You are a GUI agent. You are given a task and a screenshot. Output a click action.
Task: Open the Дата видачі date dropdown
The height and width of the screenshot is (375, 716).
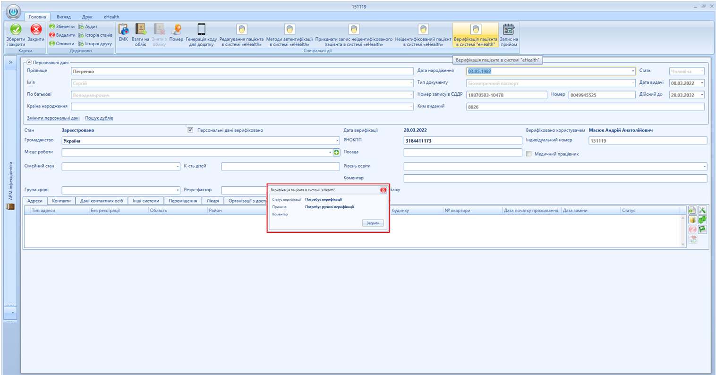[x=702, y=83]
